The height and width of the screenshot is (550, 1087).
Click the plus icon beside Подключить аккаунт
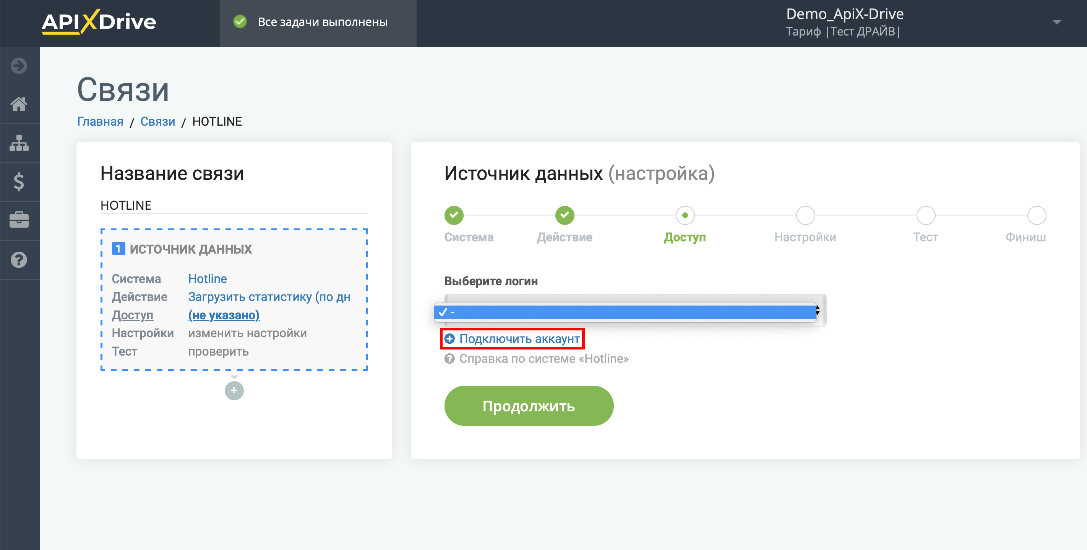(x=450, y=339)
